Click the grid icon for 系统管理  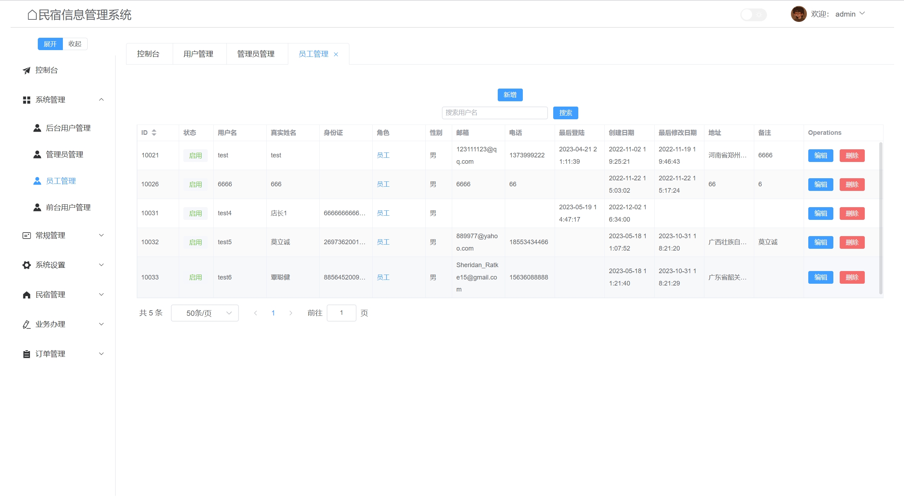[x=26, y=100]
